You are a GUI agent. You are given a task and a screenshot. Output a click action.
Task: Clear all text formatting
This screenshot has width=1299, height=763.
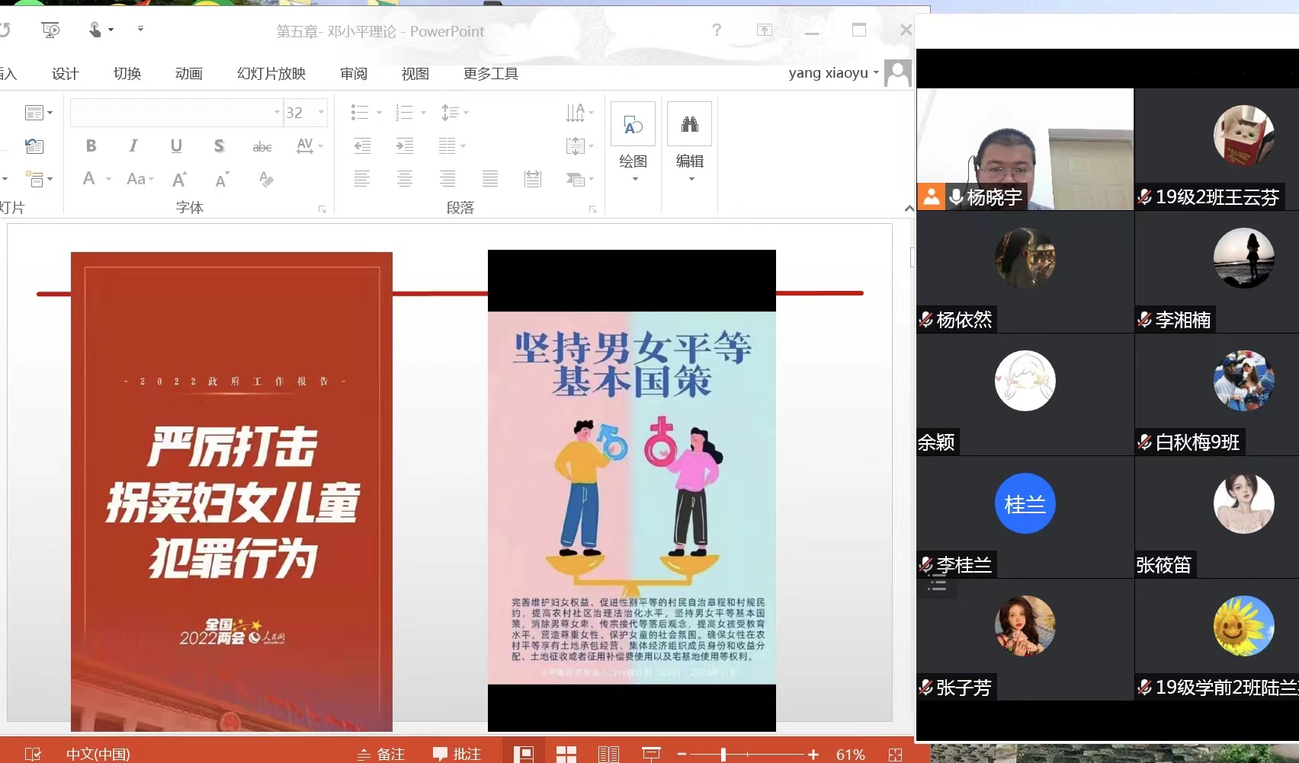266,179
